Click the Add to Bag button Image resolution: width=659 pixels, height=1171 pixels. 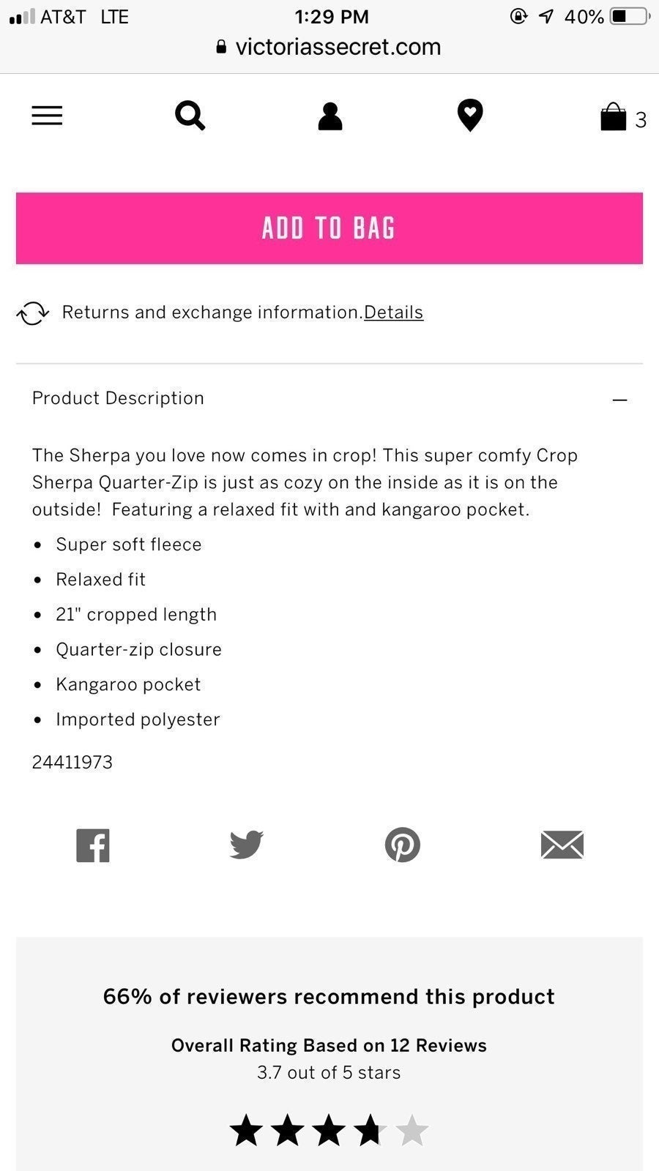tap(329, 228)
